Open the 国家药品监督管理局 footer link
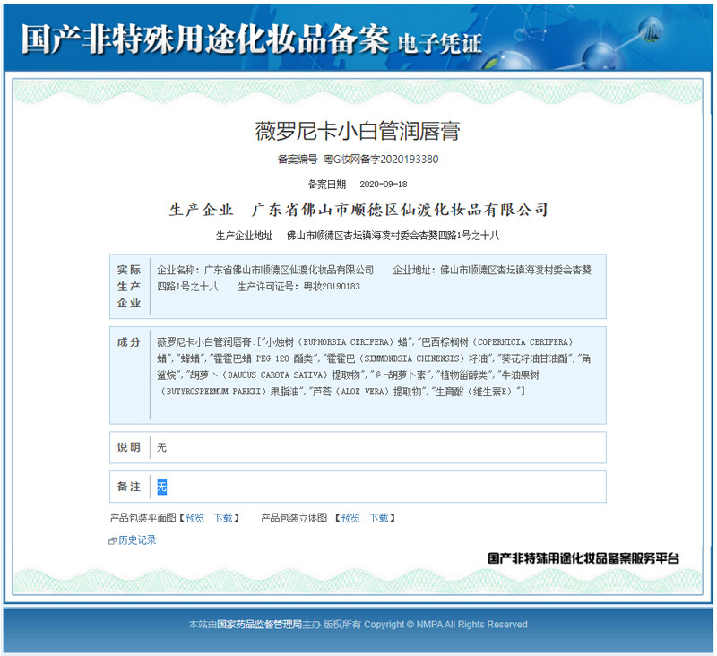The image size is (717, 656). (x=259, y=625)
